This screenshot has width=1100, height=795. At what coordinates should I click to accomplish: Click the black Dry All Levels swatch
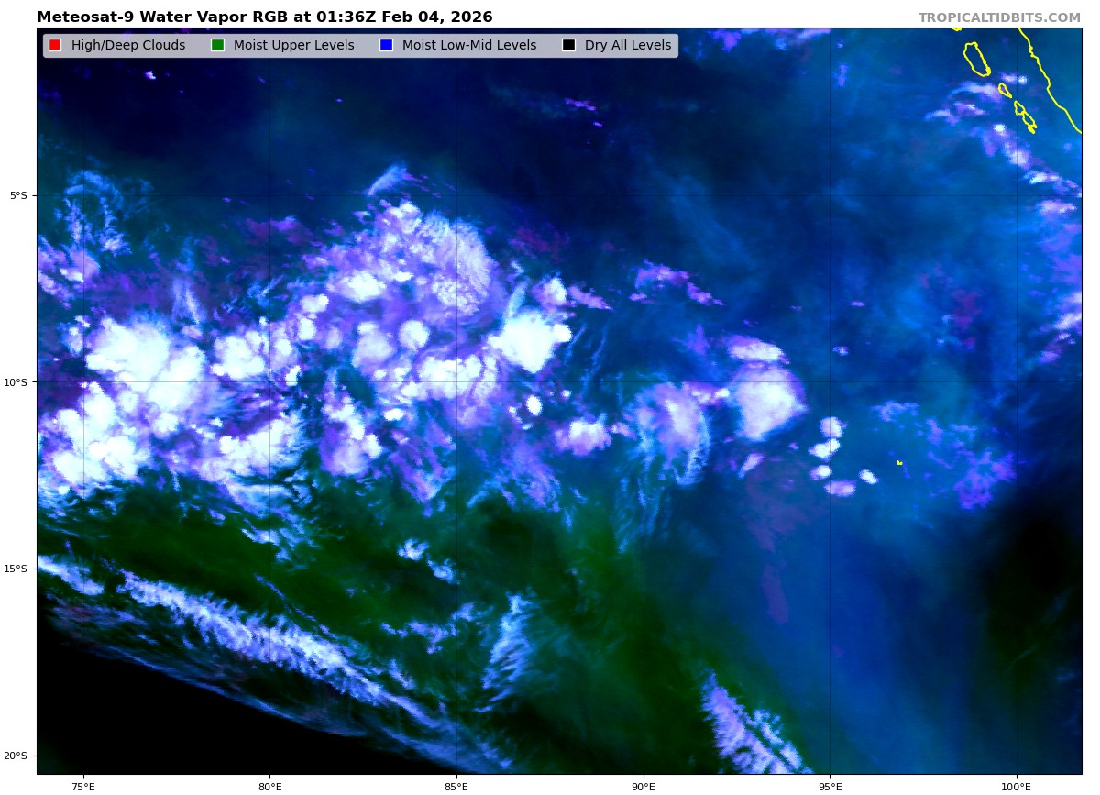pos(568,46)
